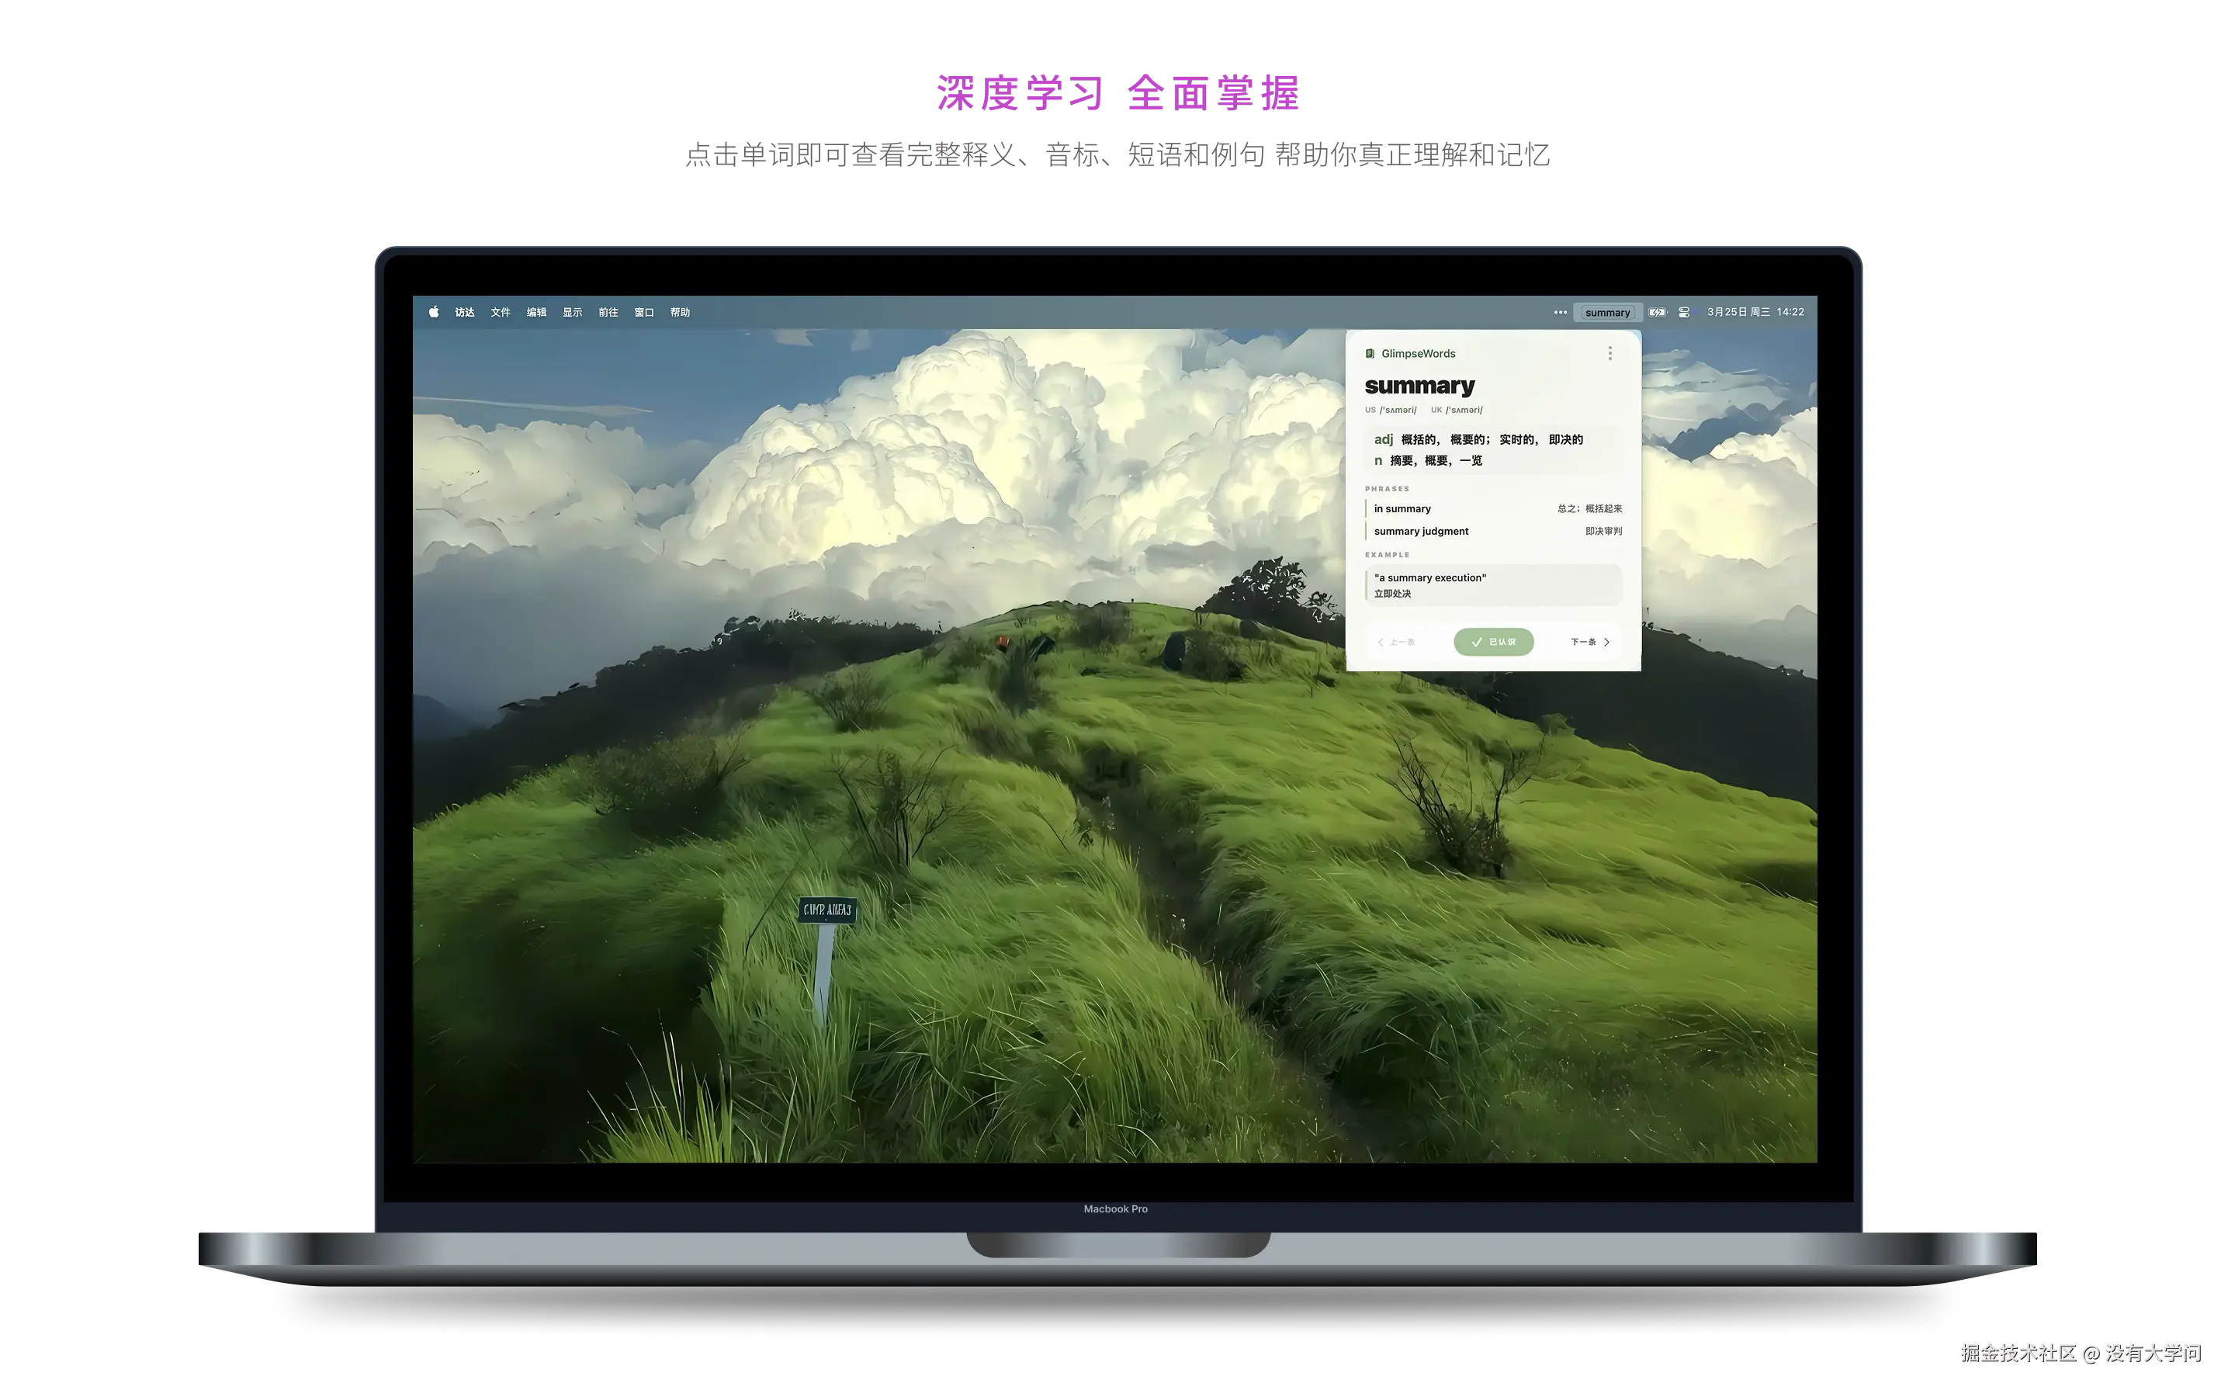
Task: Open the vertical three-dot options in word card
Action: click(1610, 353)
